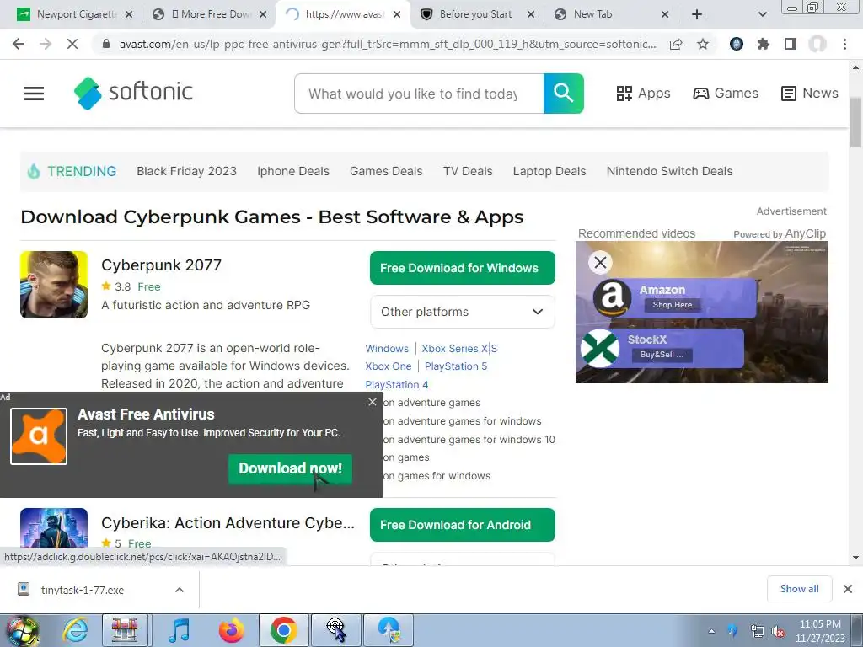Open Laptop Deals trending link

pos(549,171)
